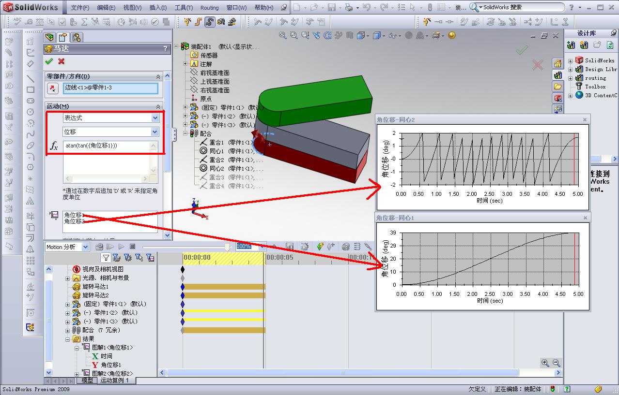Open the Animation Wizard icon
The height and width of the screenshot is (395, 619).
tap(305, 247)
